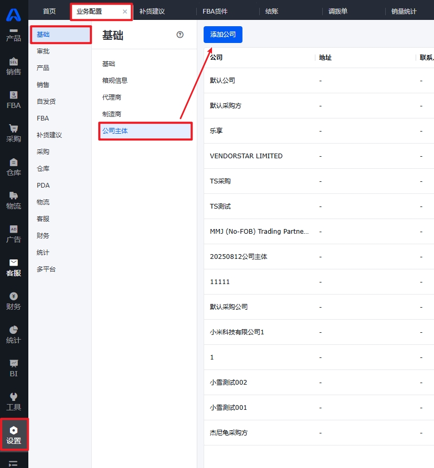
Task: Switch to the FBA货件 tab
Action: tap(215, 12)
